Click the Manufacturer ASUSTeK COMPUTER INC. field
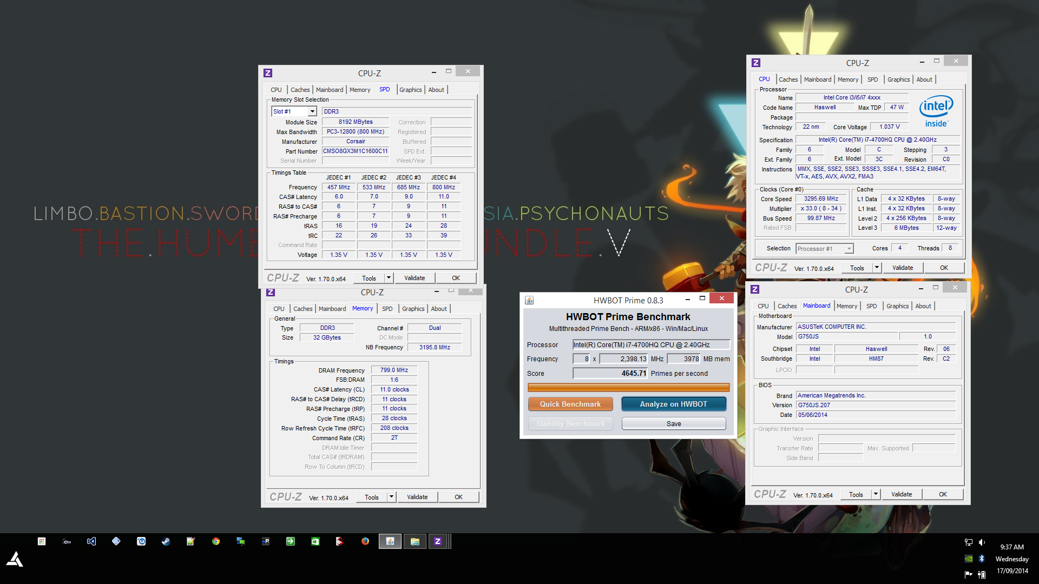This screenshot has width=1039, height=584. [876, 327]
